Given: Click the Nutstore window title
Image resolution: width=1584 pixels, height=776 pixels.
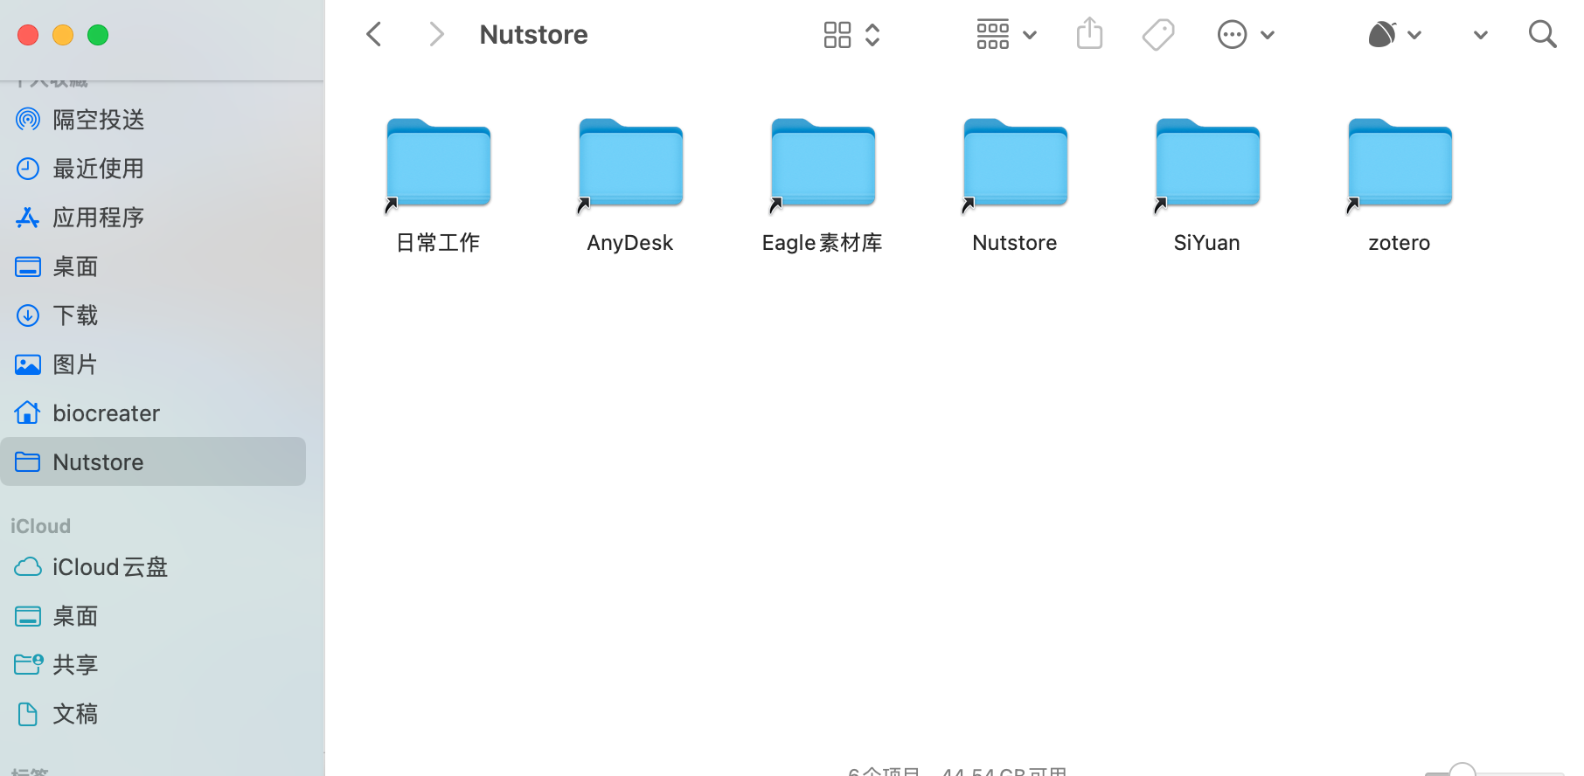Looking at the screenshot, I should click(x=533, y=35).
